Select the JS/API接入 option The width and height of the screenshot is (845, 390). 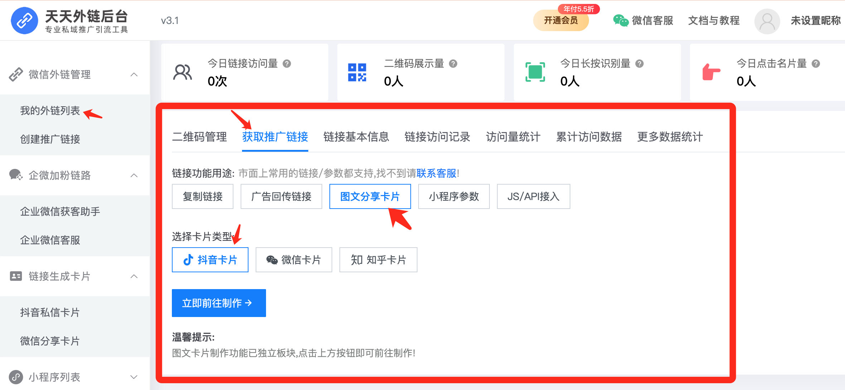[x=533, y=196]
